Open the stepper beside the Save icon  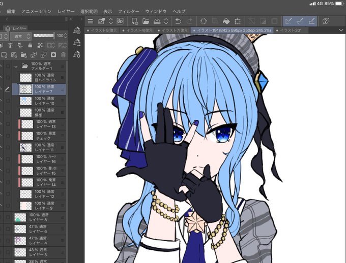(166, 21)
